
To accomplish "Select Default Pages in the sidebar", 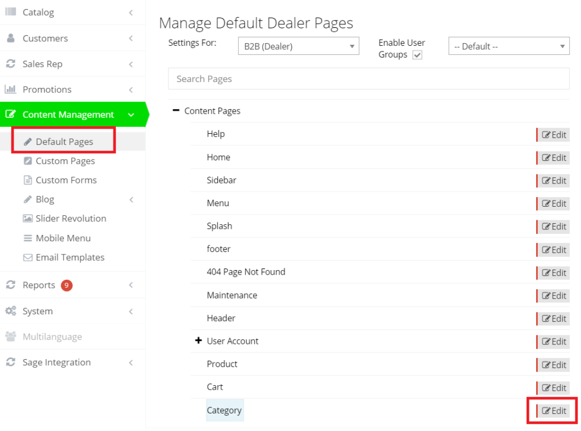I will pos(64,142).
